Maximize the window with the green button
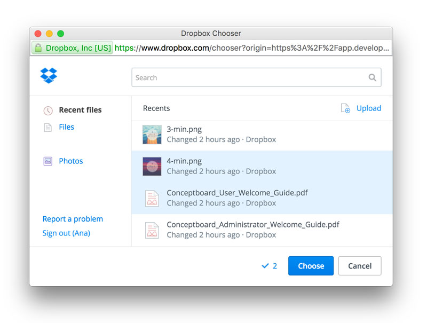Image resolution: width=427 pixels, height=323 pixels. pyautogui.click(x=61, y=34)
